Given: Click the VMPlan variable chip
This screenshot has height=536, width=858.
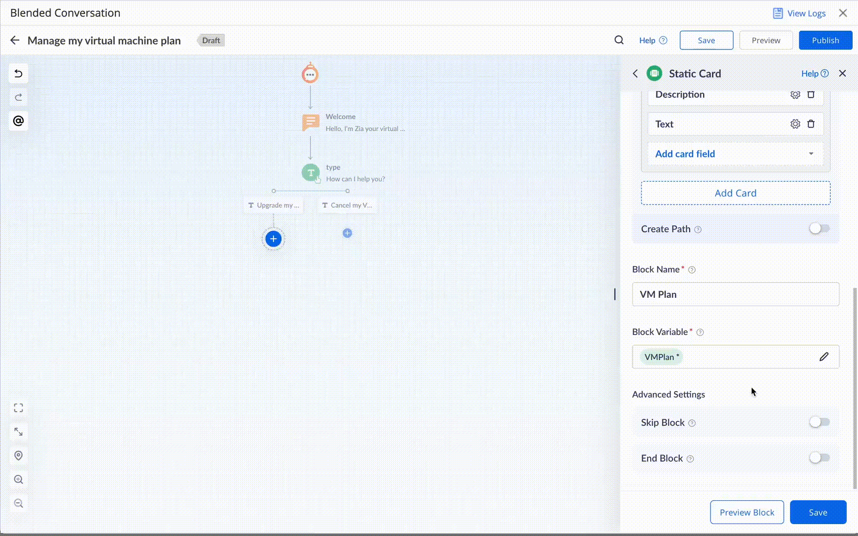Looking at the screenshot, I should (x=661, y=357).
